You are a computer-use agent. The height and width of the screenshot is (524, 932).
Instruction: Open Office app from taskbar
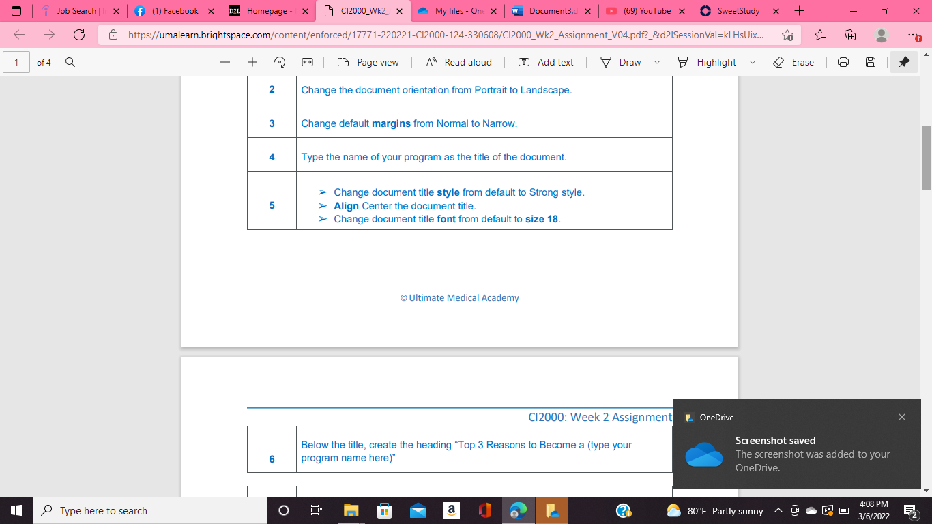tap(484, 510)
